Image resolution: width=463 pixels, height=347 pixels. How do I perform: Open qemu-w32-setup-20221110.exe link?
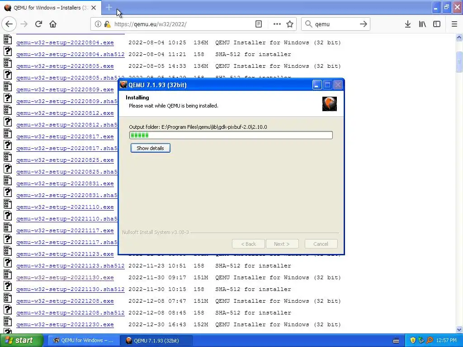[x=65, y=207]
